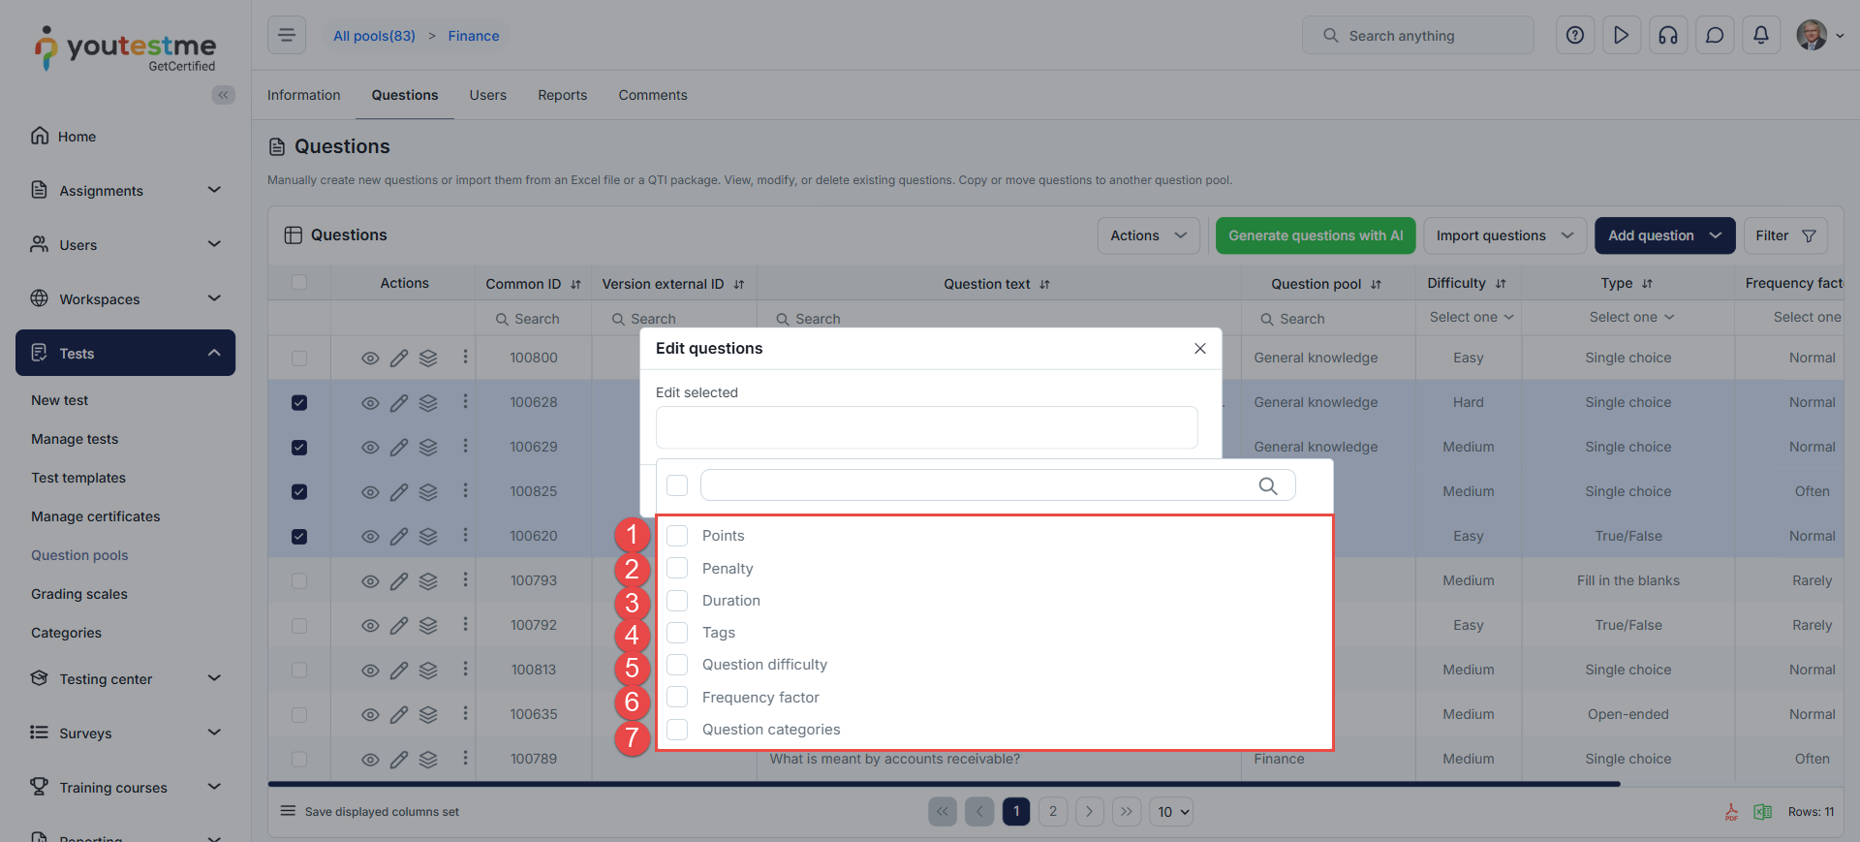Click search magnifier in Edit questions dropdown
1860x842 pixels.
point(1268,485)
